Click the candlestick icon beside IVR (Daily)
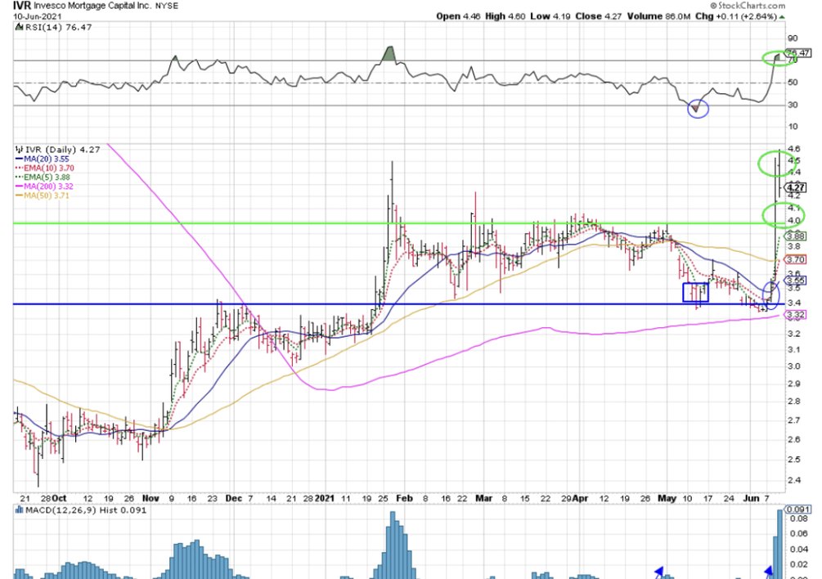 click(19, 150)
